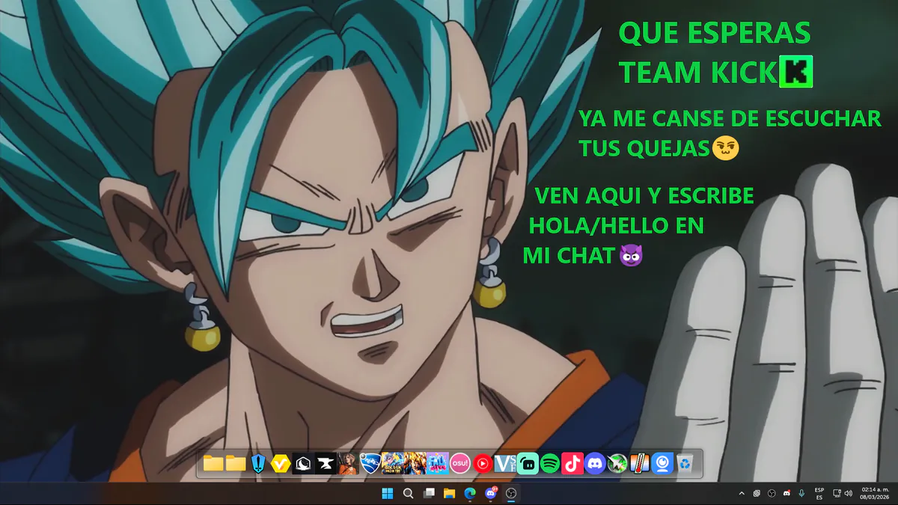This screenshot has height=505, width=898.
Task: Open Discord from the dock
Action: pyautogui.click(x=595, y=464)
